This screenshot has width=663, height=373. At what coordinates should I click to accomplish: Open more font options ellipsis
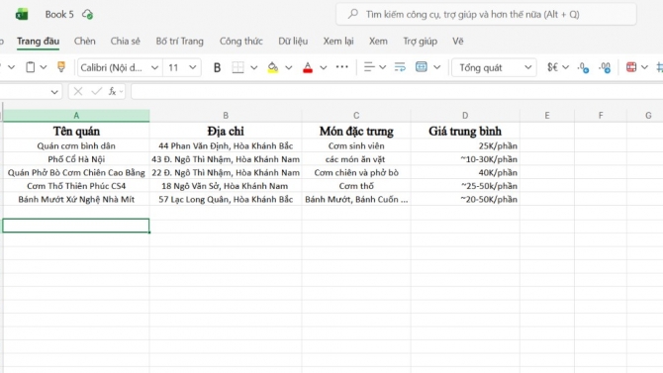point(341,67)
